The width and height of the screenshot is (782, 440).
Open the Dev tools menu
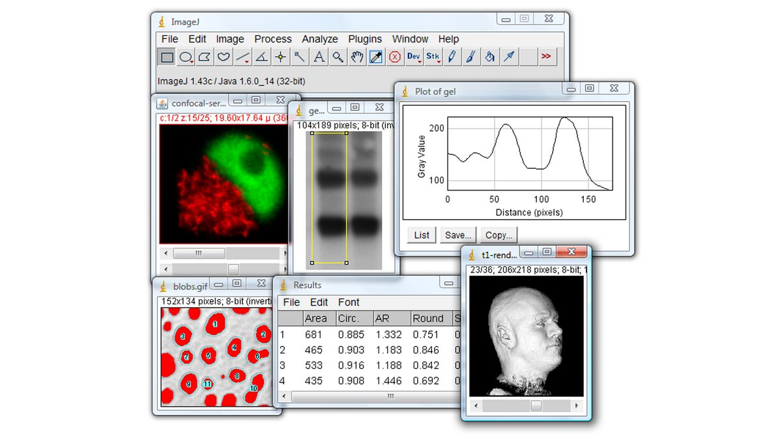[x=413, y=57]
